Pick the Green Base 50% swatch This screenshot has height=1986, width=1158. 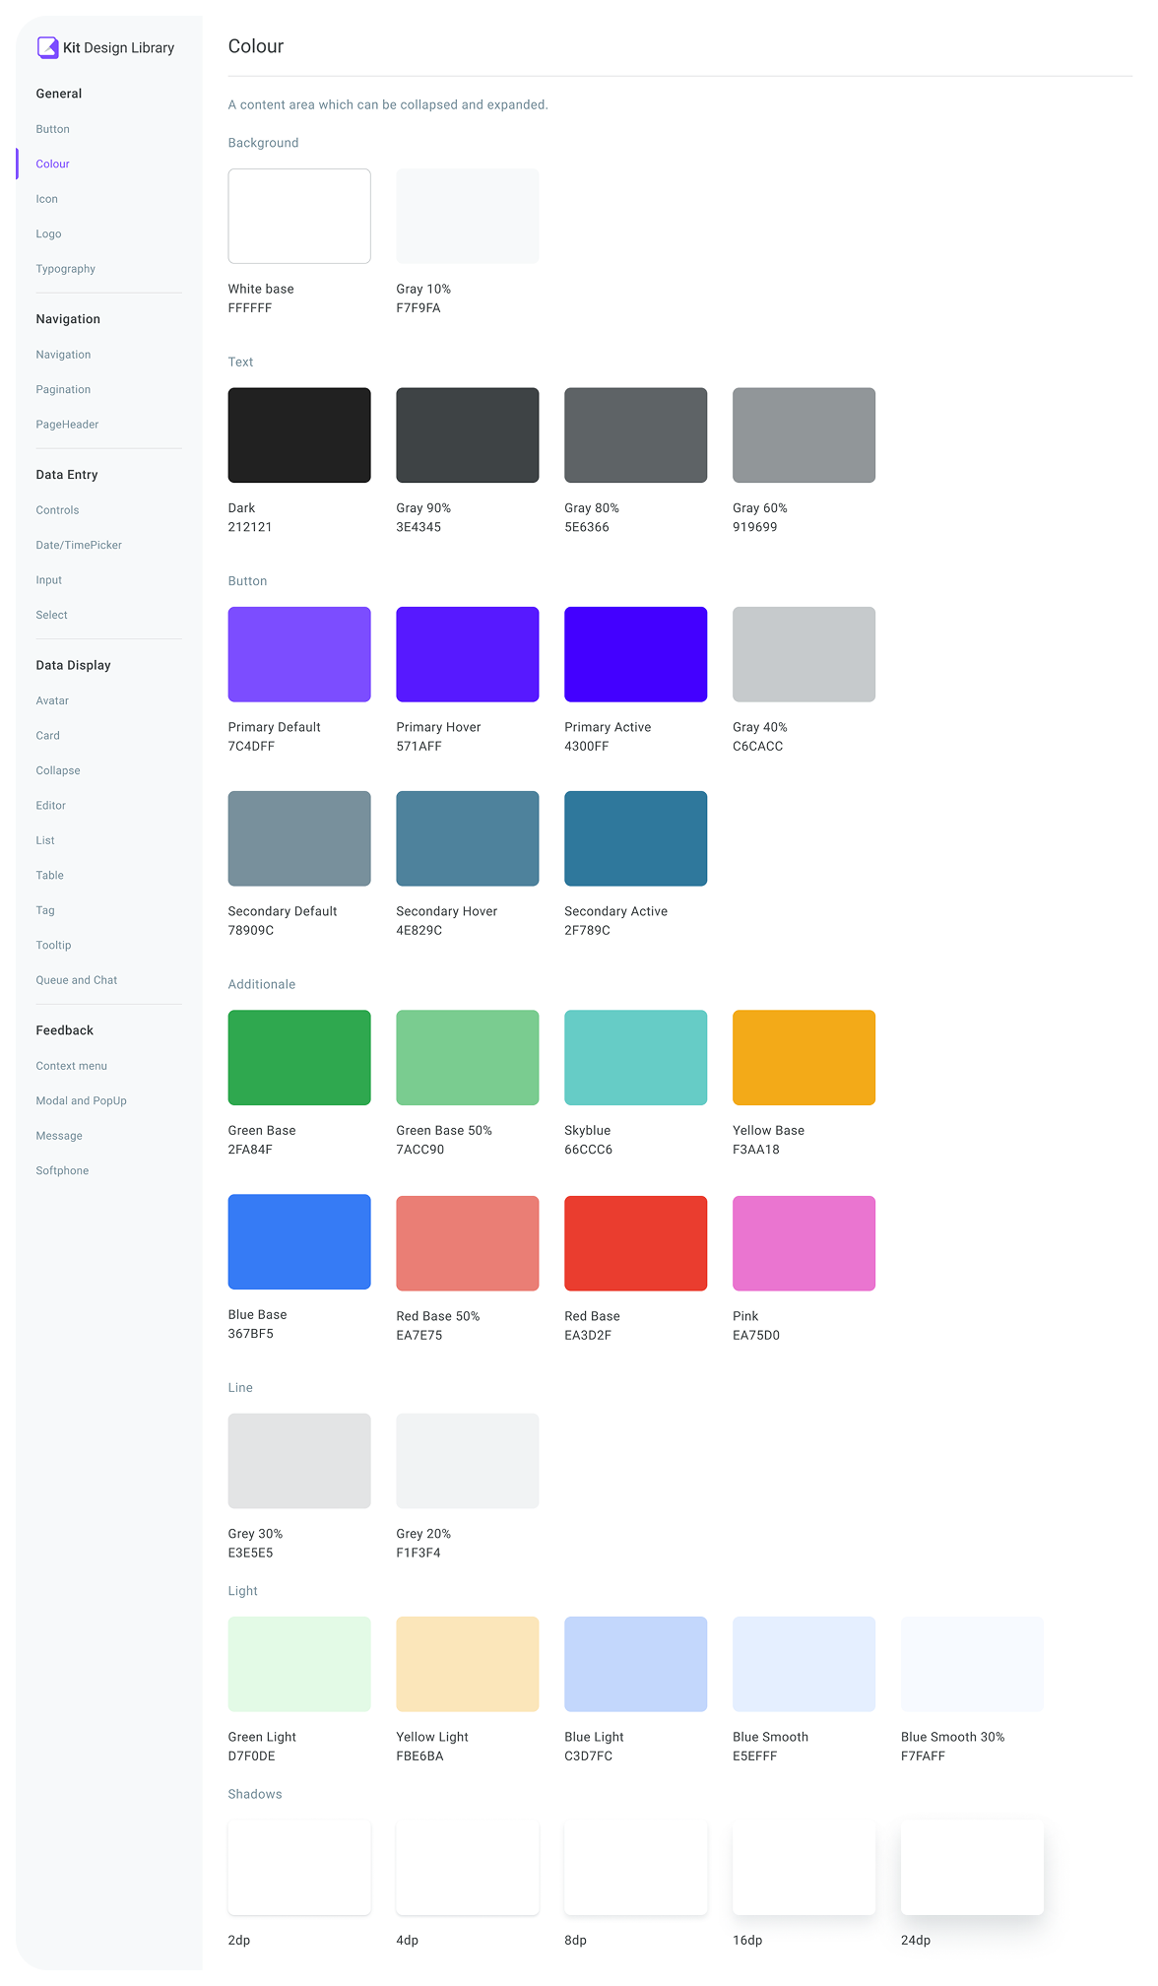(468, 1058)
